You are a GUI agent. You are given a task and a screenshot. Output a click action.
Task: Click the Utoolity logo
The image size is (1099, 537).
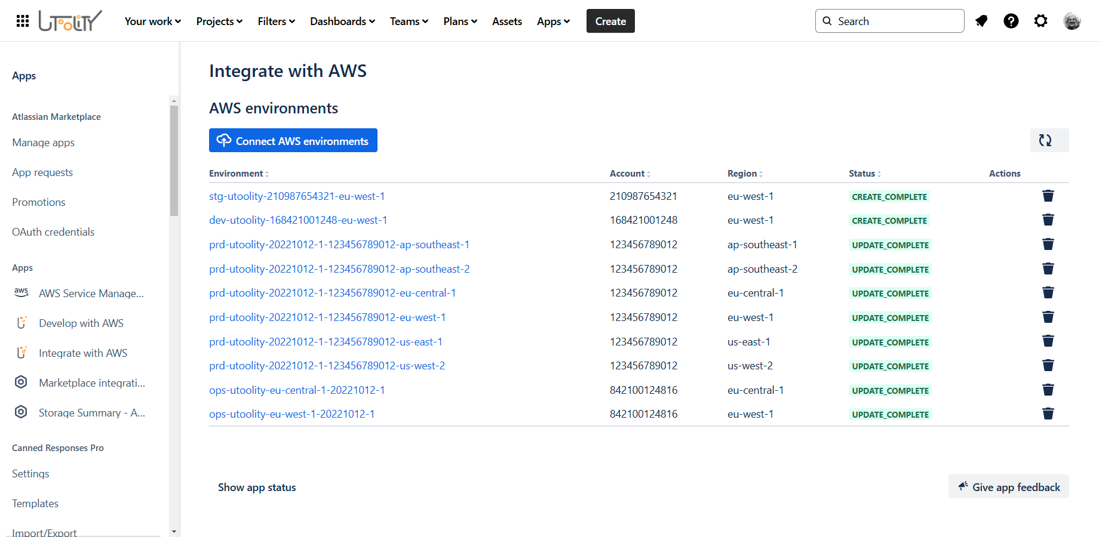tap(70, 21)
